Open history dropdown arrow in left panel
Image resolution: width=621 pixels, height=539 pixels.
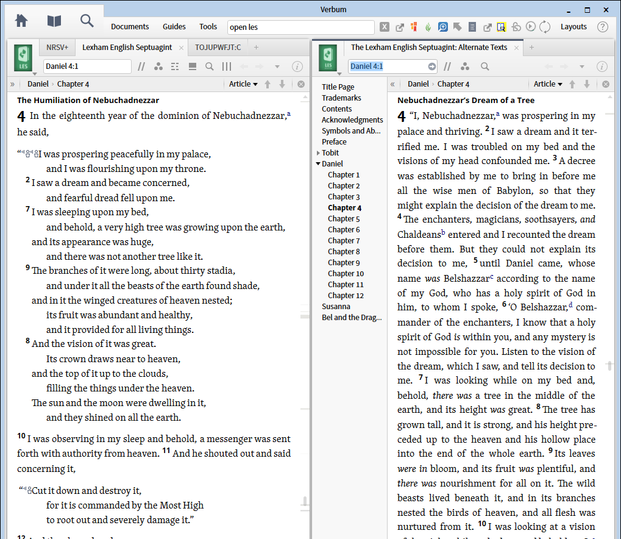[x=277, y=66]
